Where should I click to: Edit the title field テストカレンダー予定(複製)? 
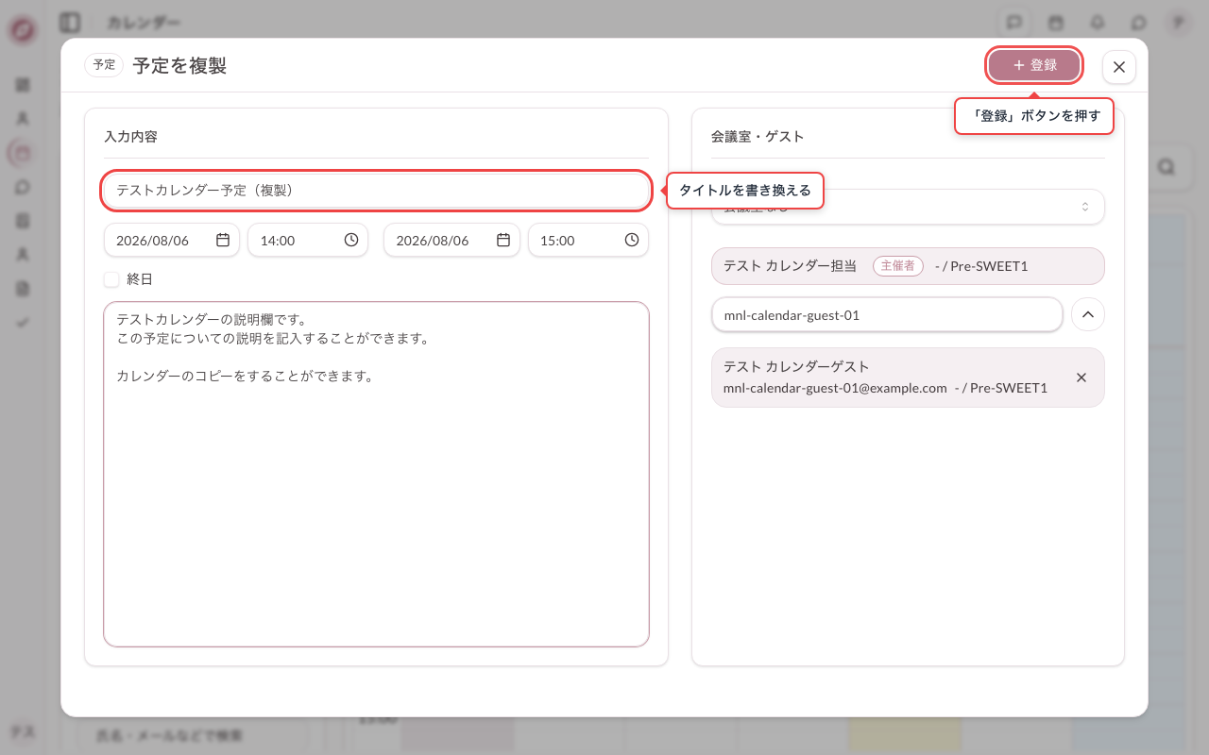[376, 190]
